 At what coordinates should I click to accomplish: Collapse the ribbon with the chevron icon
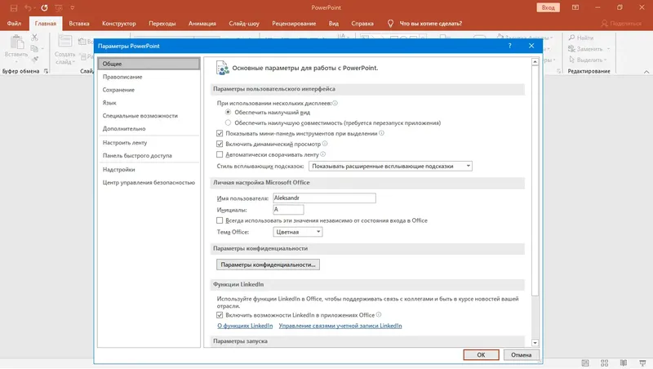click(646, 72)
